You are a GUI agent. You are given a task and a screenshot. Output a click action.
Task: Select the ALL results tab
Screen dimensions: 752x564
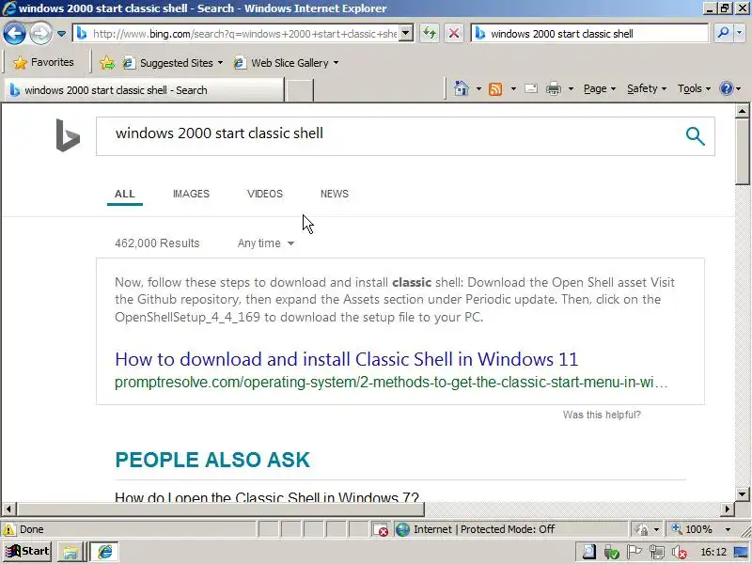coord(125,194)
